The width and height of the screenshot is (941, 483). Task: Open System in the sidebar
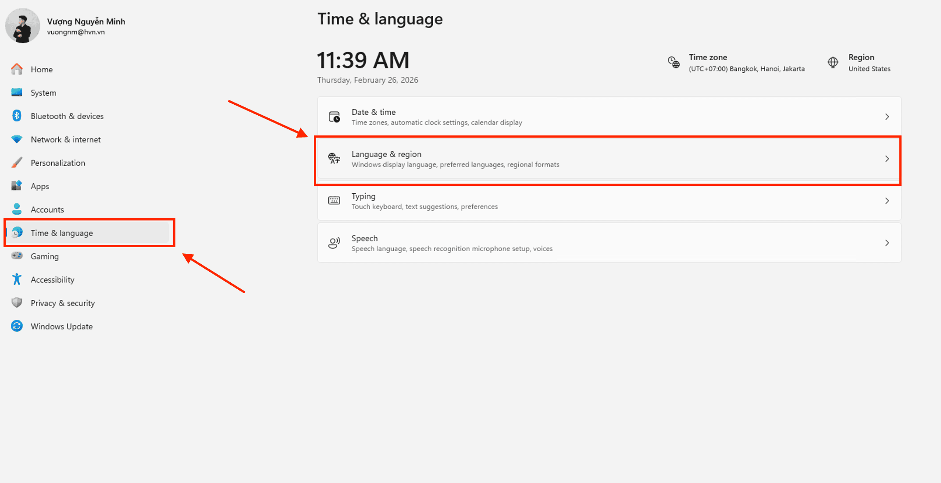click(43, 93)
